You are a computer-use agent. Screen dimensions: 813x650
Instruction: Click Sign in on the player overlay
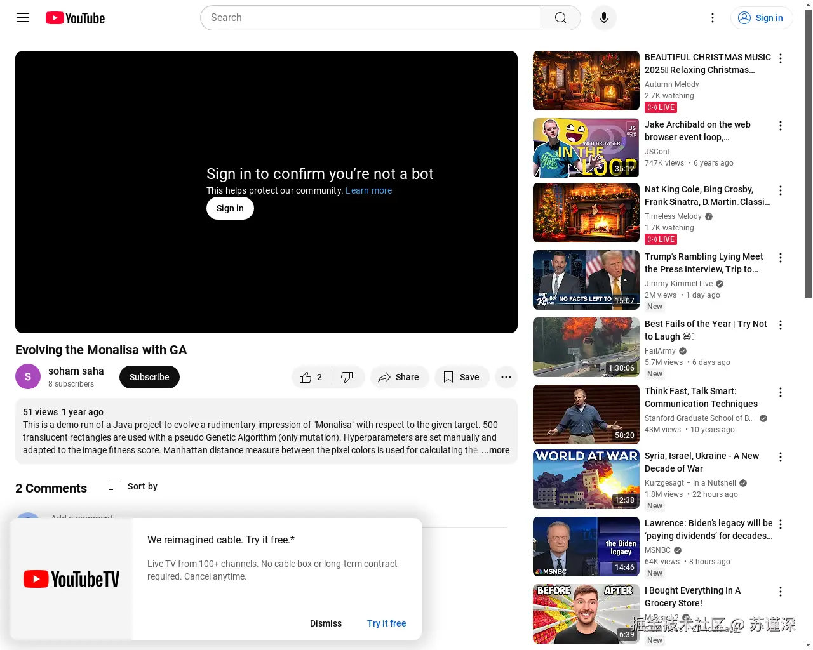pos(230,208)
